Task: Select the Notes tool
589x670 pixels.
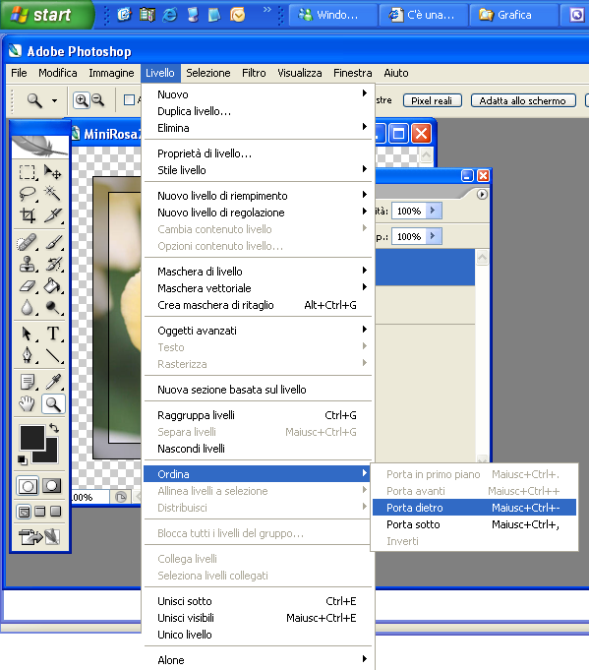Action: click(x=28, y=382)
